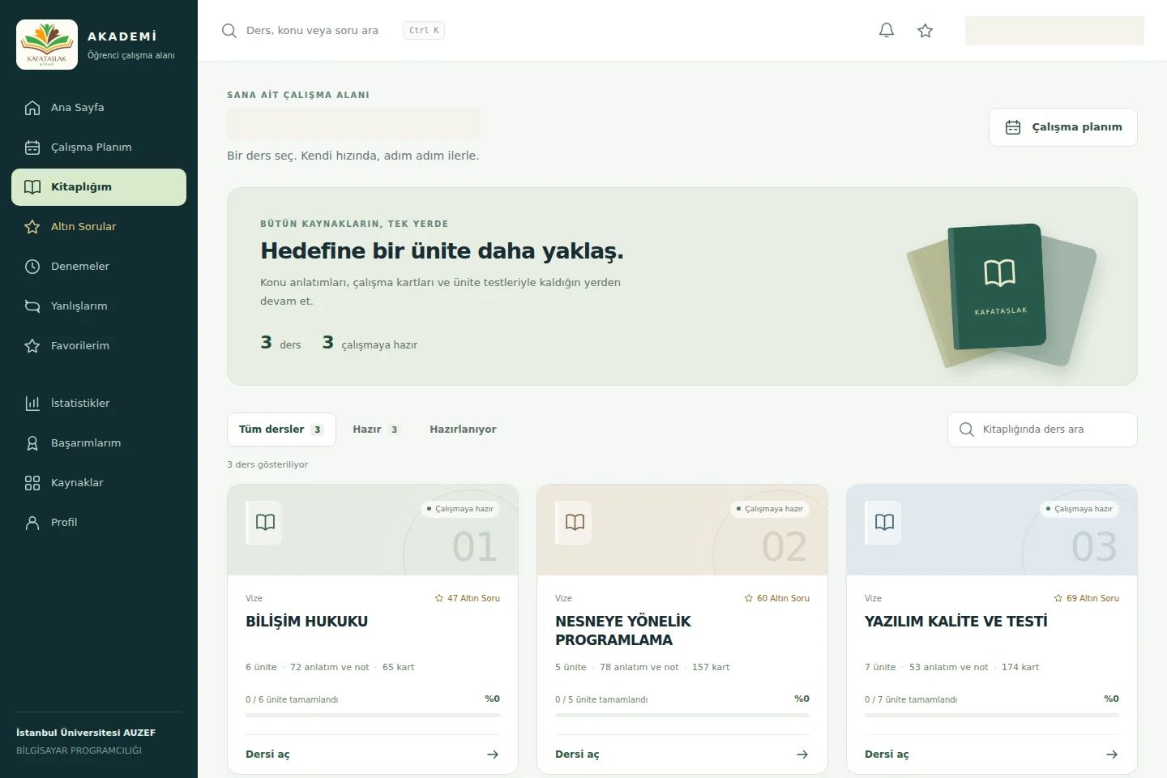Image resolution: width=1167 pixels, height=778 pixels.
Task: Open the BİLİŞİM HUKUKU course with Dersi aç
Action: pos(373,754)
